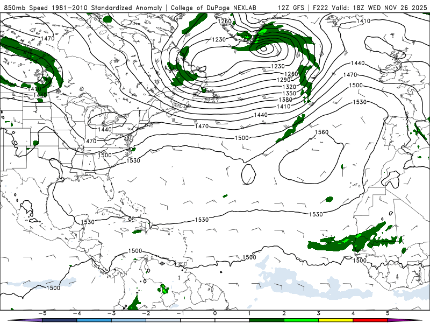This screenshot has height=323, width=430.
Task: Click the "1470" label in the northwestern Canada area
Action: (48, 38)
